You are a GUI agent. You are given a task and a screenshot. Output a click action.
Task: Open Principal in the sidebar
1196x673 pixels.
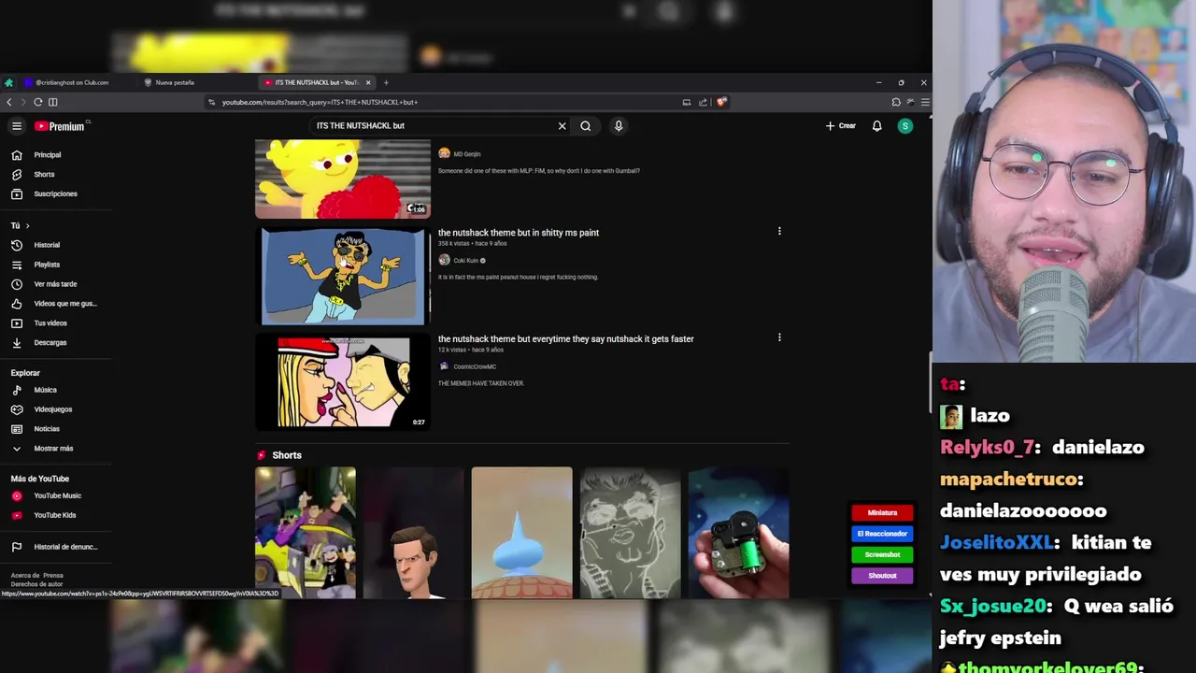coord(47,155)
